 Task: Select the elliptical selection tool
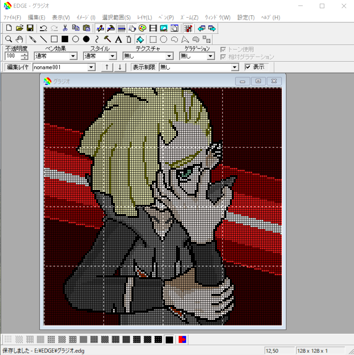164,39
